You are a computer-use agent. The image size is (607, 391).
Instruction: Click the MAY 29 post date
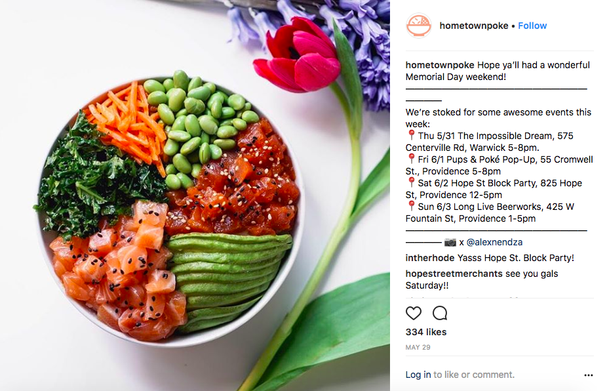tap(418, 347)
